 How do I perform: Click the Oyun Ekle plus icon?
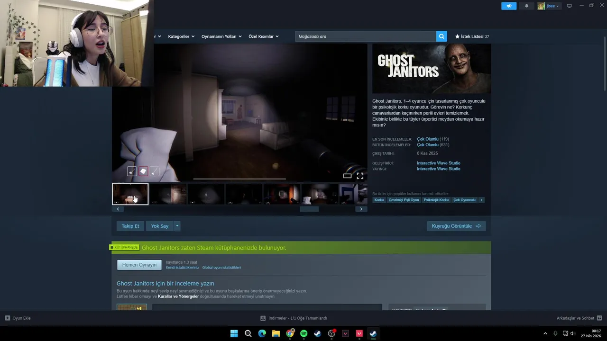[8, 318]
